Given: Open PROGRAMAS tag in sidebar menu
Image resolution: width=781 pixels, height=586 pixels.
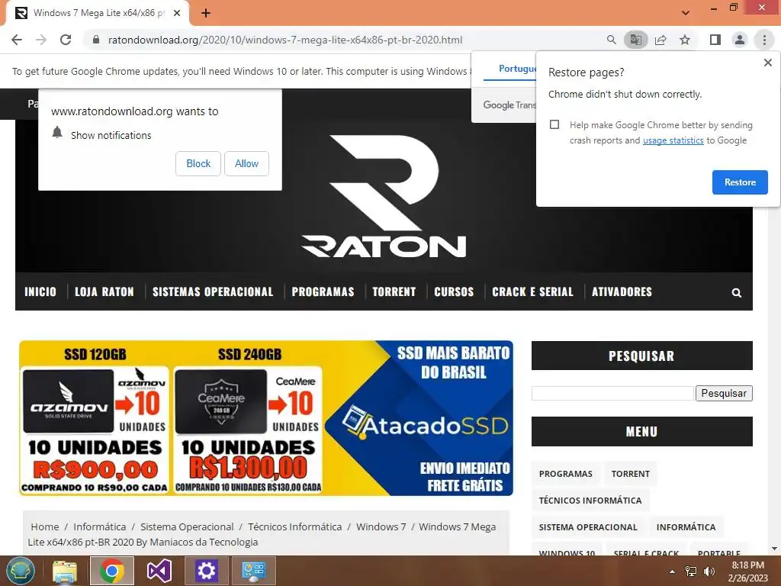Looking at the screenshot, I should click(565, 474).
